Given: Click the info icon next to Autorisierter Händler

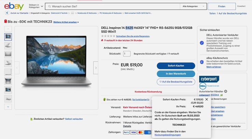Looking at the screenshot, I should (x=226, y=91).
